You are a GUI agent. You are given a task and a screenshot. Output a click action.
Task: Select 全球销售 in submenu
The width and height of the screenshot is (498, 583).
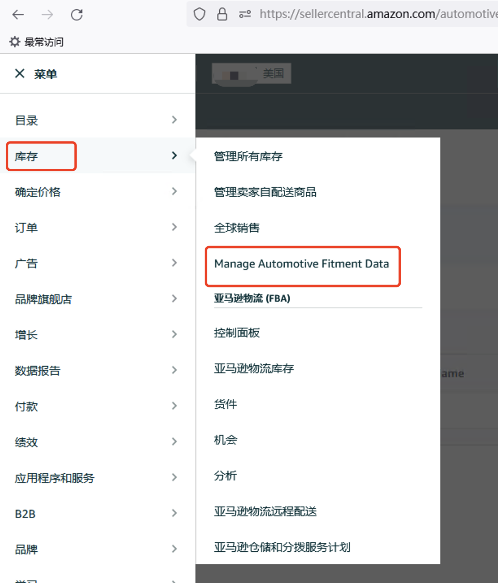(x=237, y=228)
